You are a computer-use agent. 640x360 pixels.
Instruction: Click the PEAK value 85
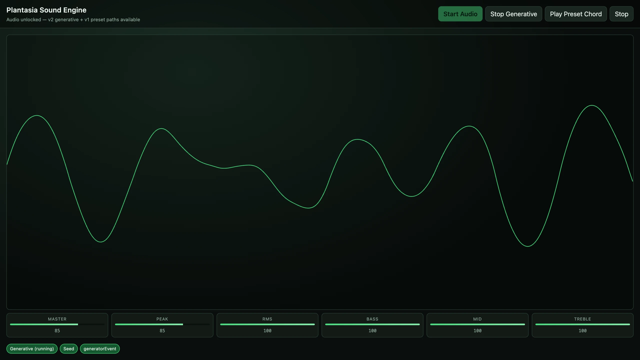tap(162, 331)
